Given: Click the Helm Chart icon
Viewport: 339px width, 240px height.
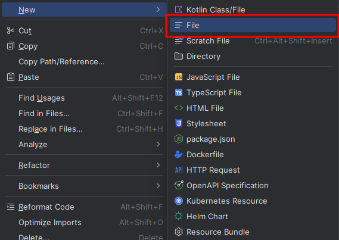Looking at the screenshot, I should point(179,216).
